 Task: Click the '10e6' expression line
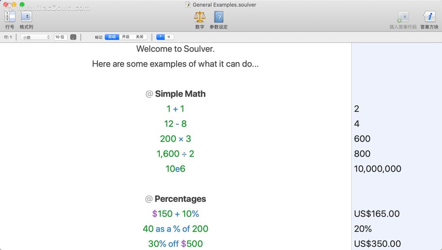tap(175, 169)
